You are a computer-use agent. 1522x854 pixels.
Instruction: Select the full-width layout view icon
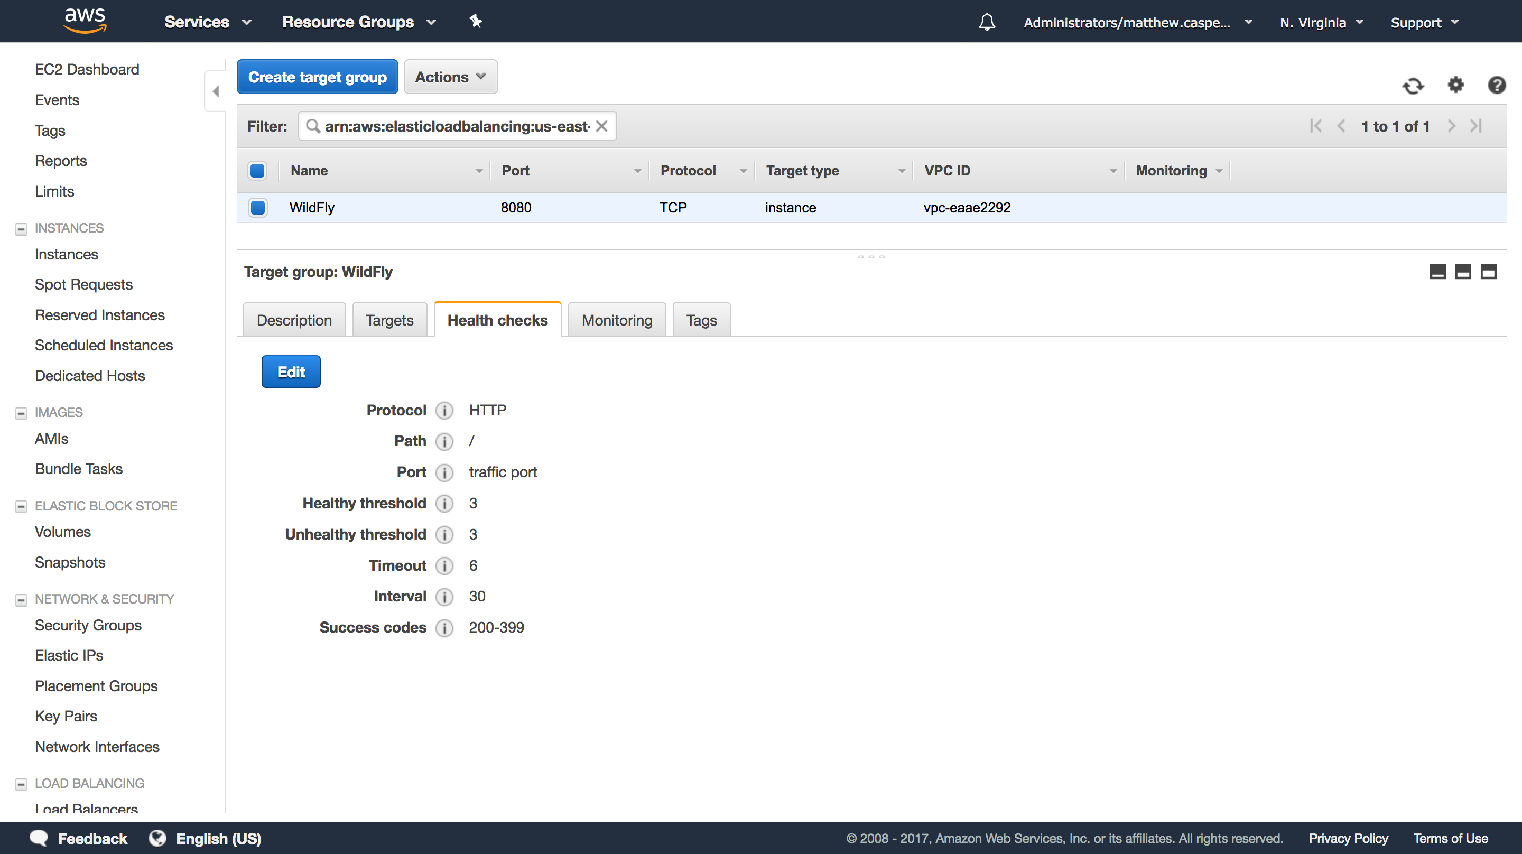click(x=1489, y=272)
